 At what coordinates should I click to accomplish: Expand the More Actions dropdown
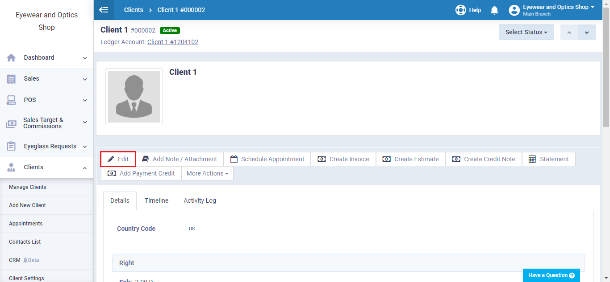(207, 173)
